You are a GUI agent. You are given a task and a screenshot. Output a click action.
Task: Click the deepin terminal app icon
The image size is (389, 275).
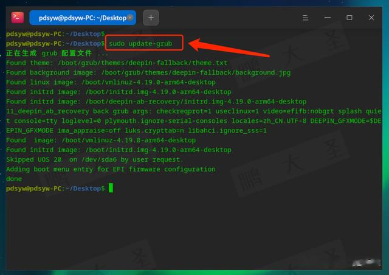18,18
